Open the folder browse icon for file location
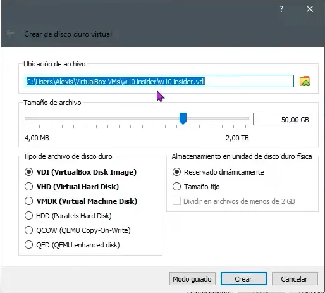The height and width of the screenshot is (293, 325). click(305, 81)
